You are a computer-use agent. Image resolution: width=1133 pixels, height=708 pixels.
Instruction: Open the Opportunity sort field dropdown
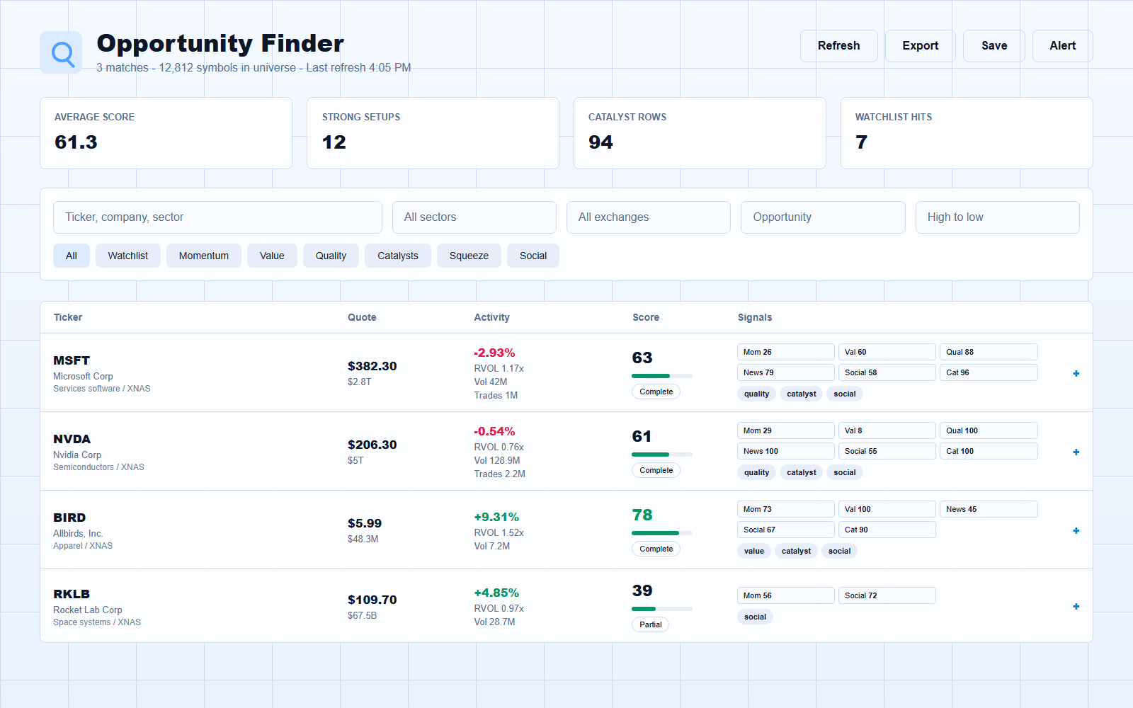(823, 217)
